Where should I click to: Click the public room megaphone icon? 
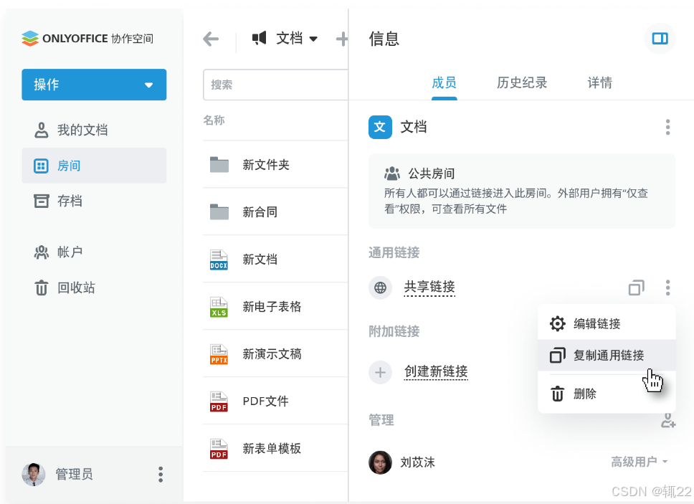click(x=260, y=38)
